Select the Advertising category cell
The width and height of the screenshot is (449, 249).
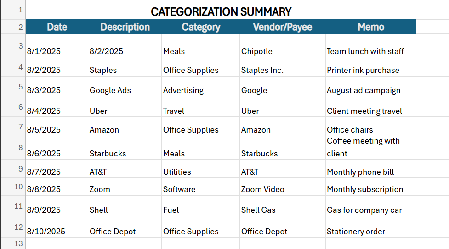click(183, 90)
